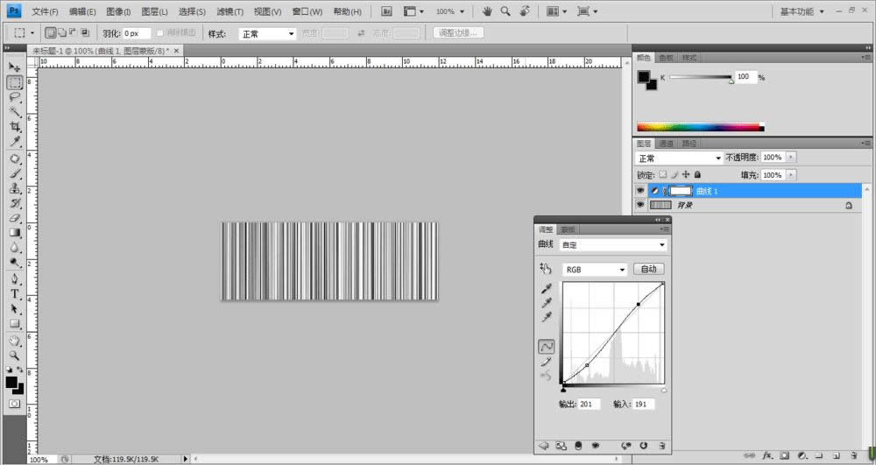Click the color spectrum ramp bar
The width and height of the screenshot is (876, 465).
(699, 127)
